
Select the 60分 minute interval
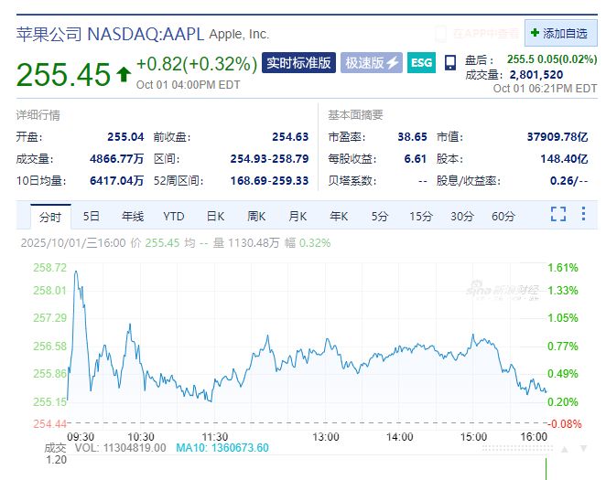pos(503,217)
